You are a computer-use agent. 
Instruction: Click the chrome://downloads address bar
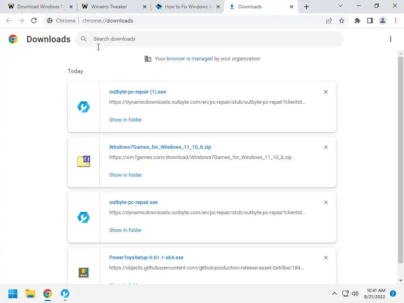pos(107,21)
